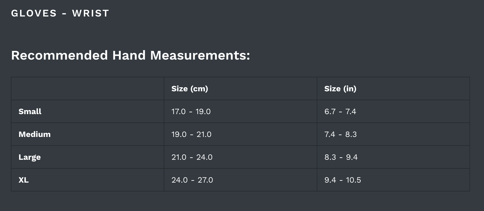Viewport: 484px width, 211px height.
Task: Select the Large "8.3 - 9.4" inches cell
Action: coord(341,157)
